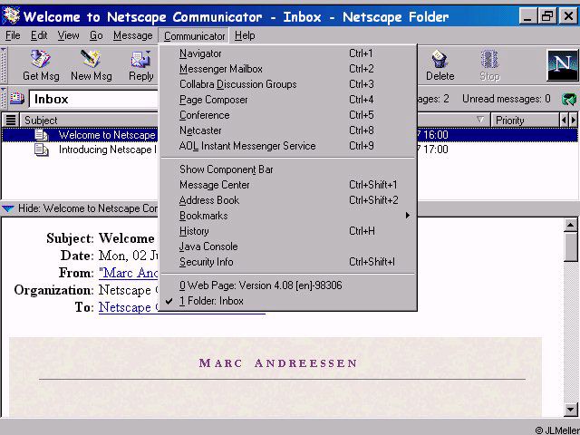
Task: Click the Subject column header
Action: click(89, 120)
